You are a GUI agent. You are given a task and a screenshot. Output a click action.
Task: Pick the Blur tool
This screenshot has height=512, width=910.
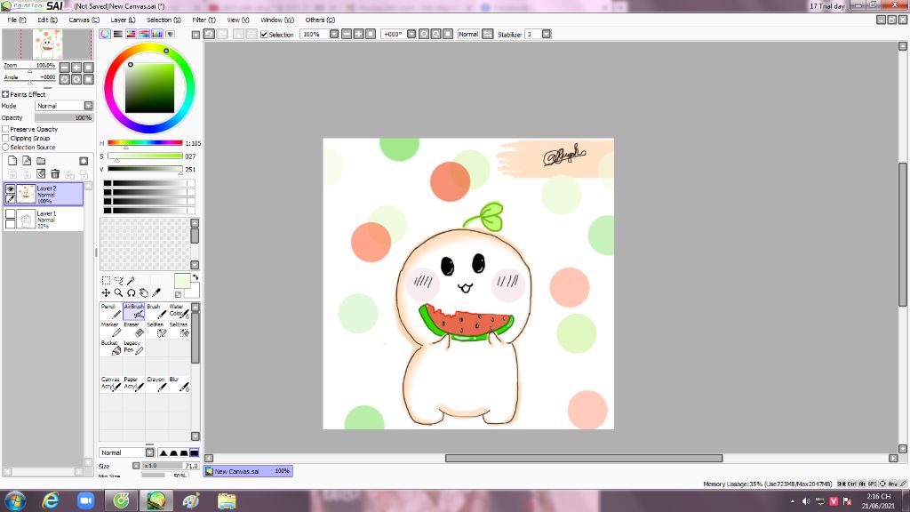tap(178, 383)
